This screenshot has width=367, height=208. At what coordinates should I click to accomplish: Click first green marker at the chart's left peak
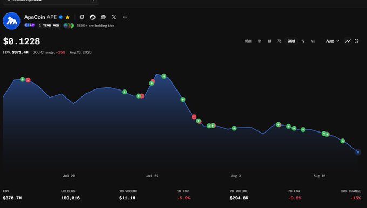(x=22, y=79)
